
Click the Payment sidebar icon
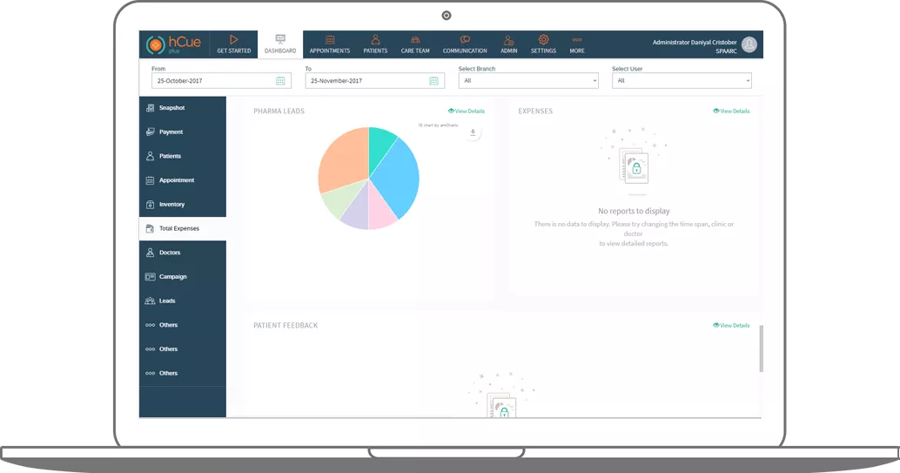coord(150,132)
